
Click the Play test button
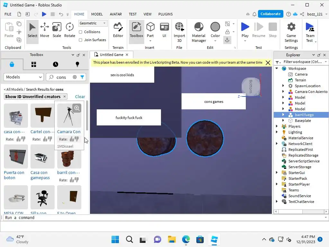click(x=245, y=30)
